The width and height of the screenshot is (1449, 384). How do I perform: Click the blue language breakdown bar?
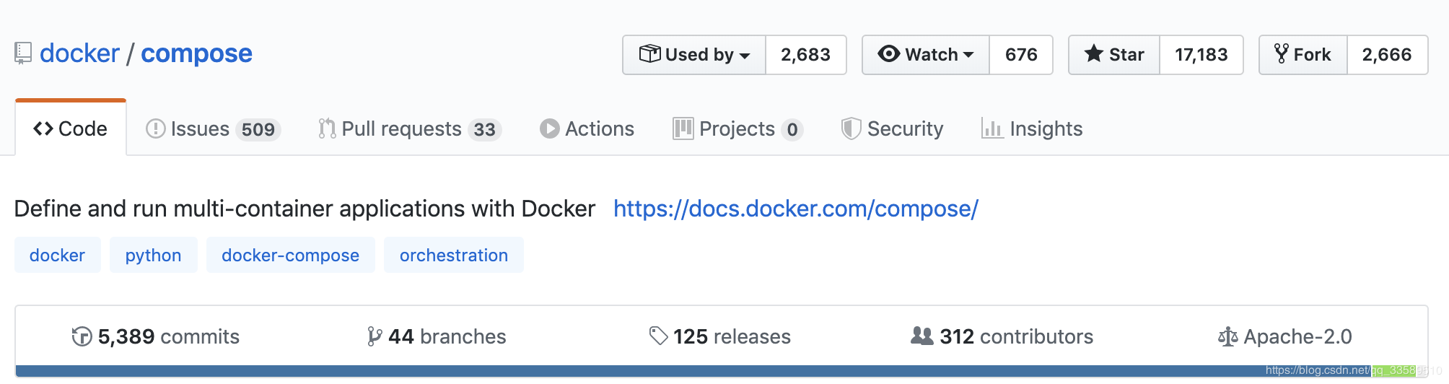coord(649,371)
